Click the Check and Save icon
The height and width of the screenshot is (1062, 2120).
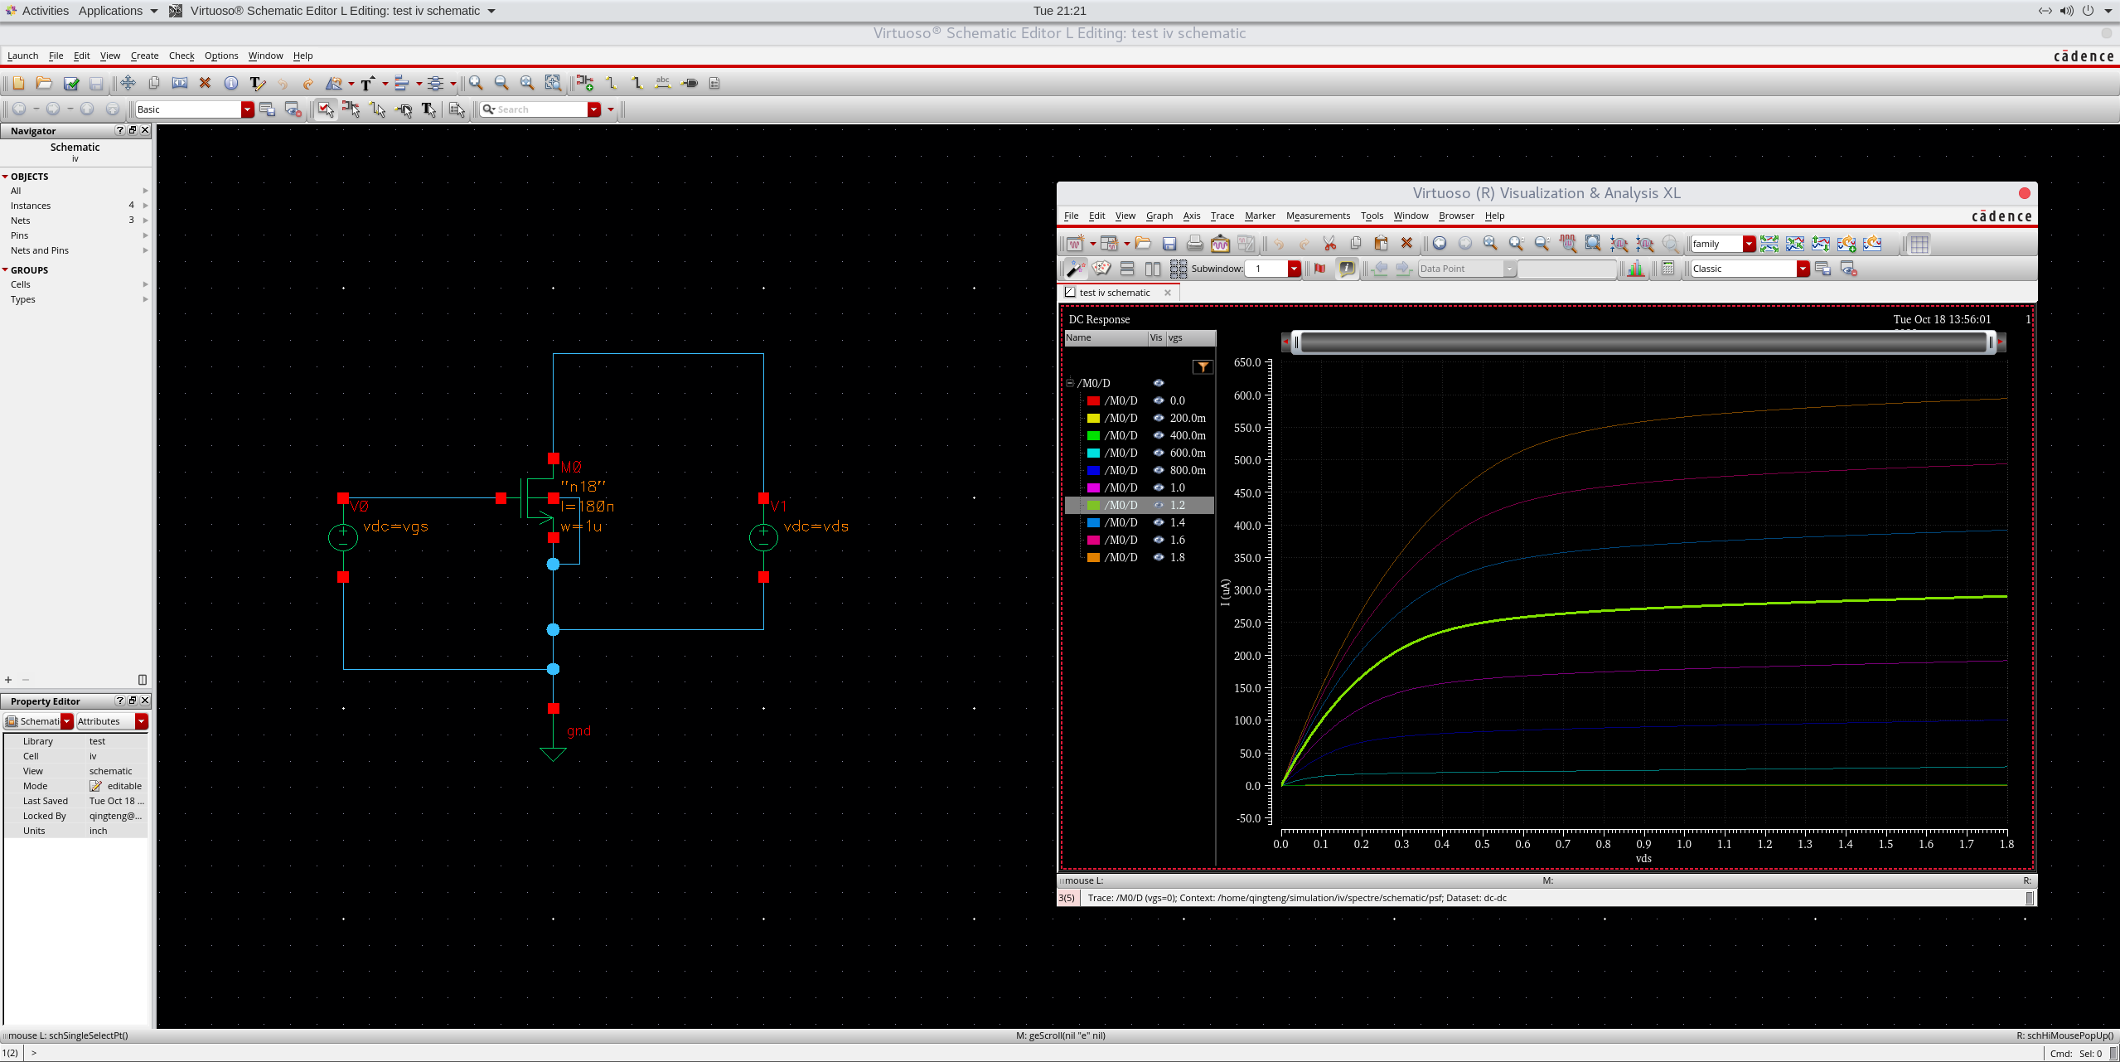71,83
